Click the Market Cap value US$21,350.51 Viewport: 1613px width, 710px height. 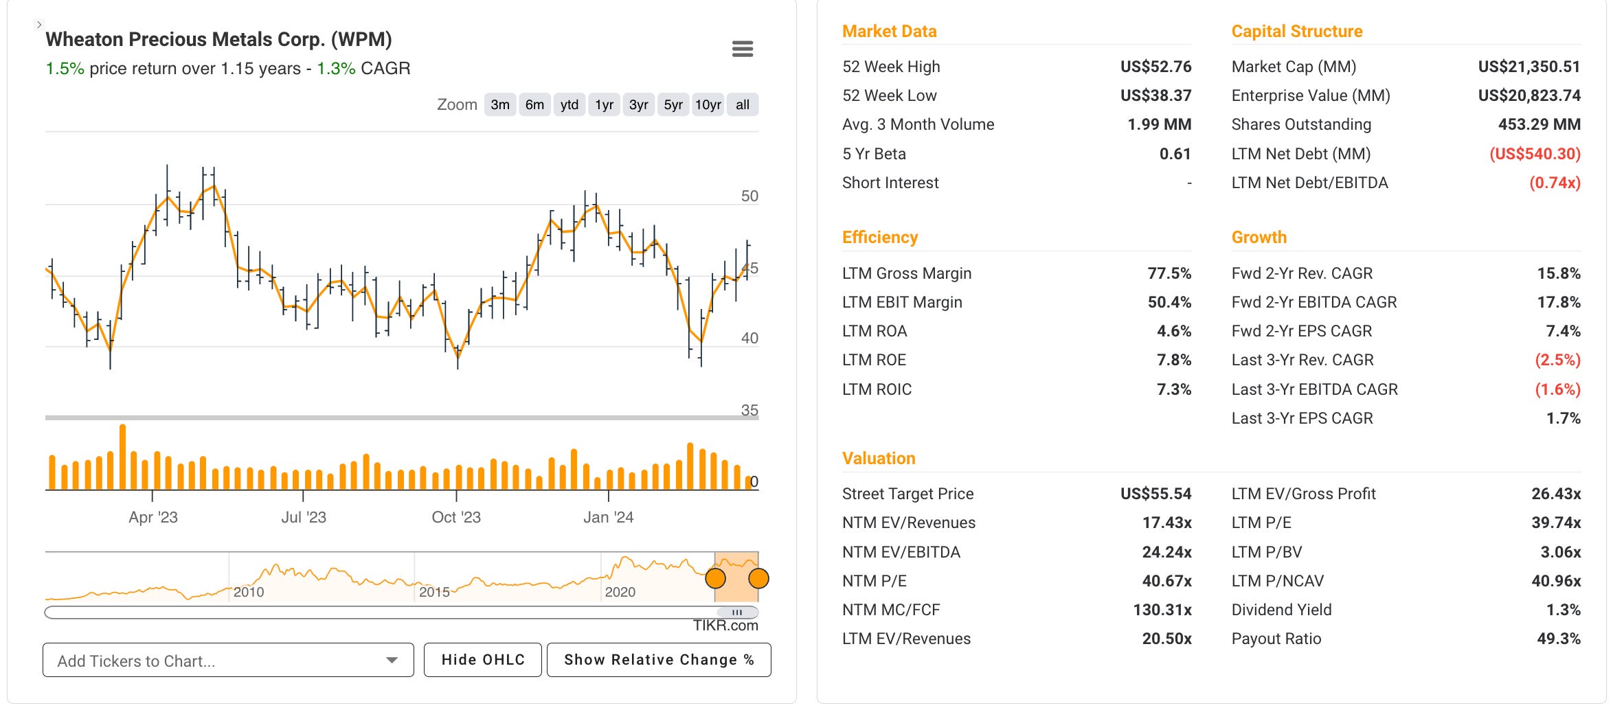[1529, 67]
